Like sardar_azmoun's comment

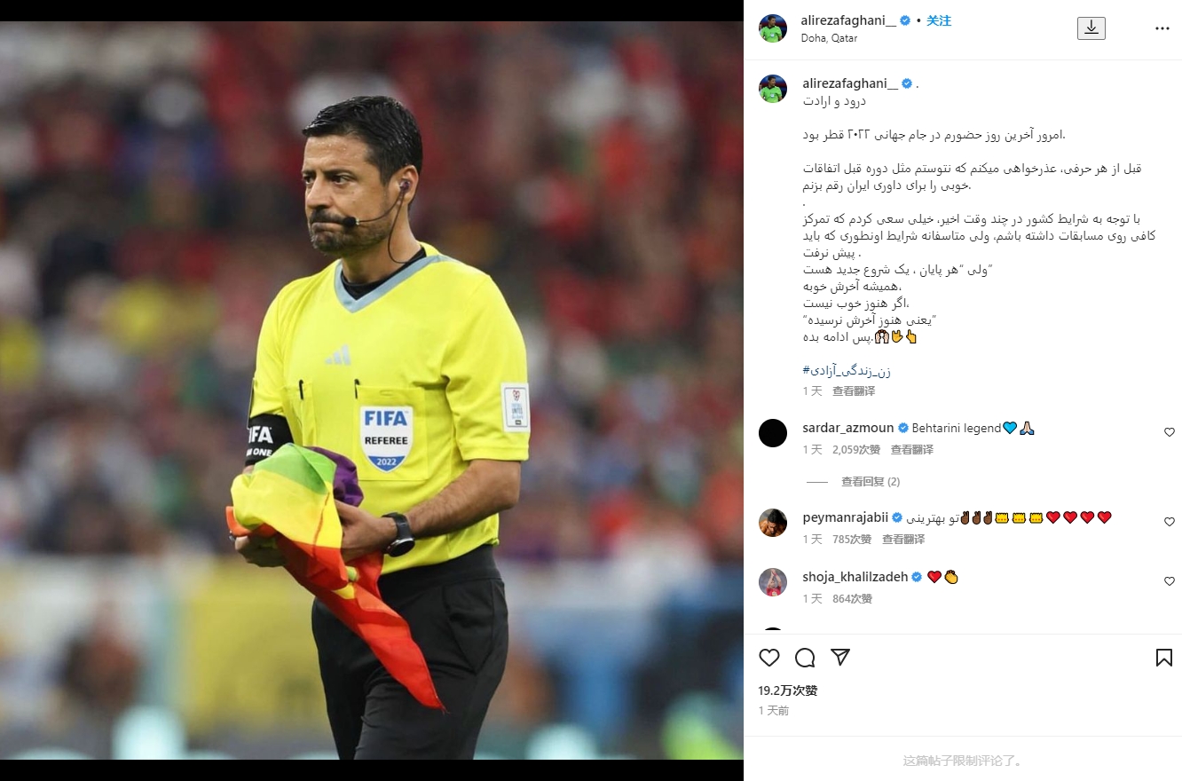pos(1170,432)
